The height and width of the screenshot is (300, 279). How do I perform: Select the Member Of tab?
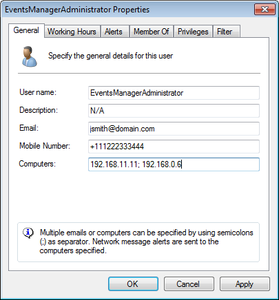[x=152, y=32]
